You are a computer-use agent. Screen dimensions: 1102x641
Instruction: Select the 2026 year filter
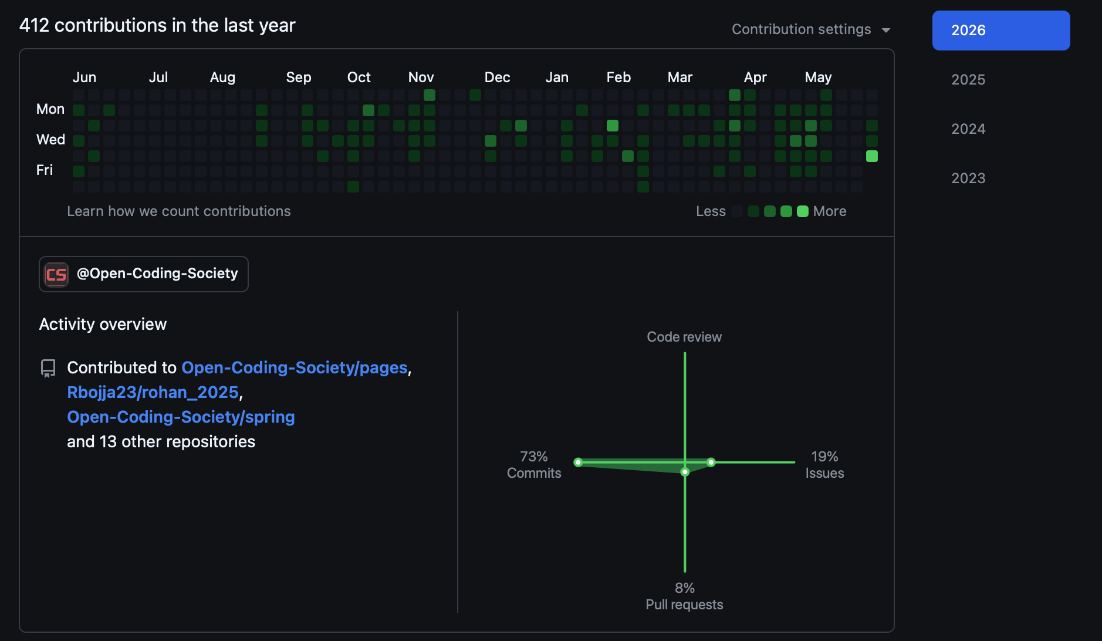(x=1000, y=31)
